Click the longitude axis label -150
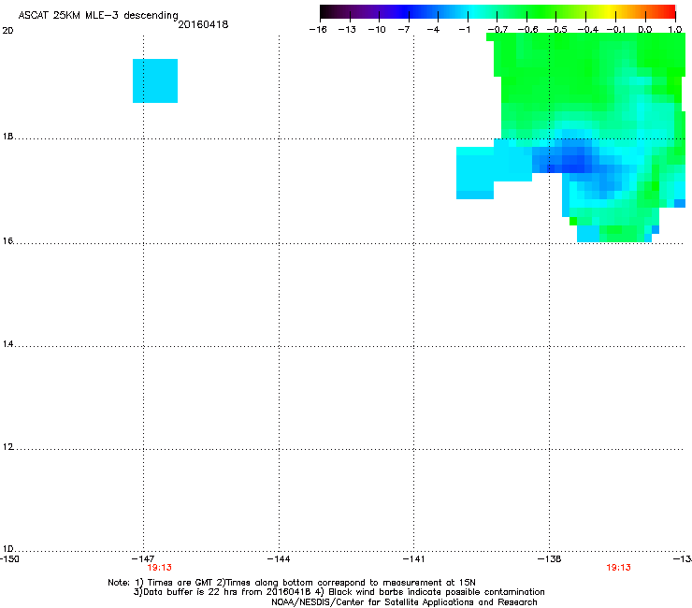692x608 pixels. tap(9, 559)
